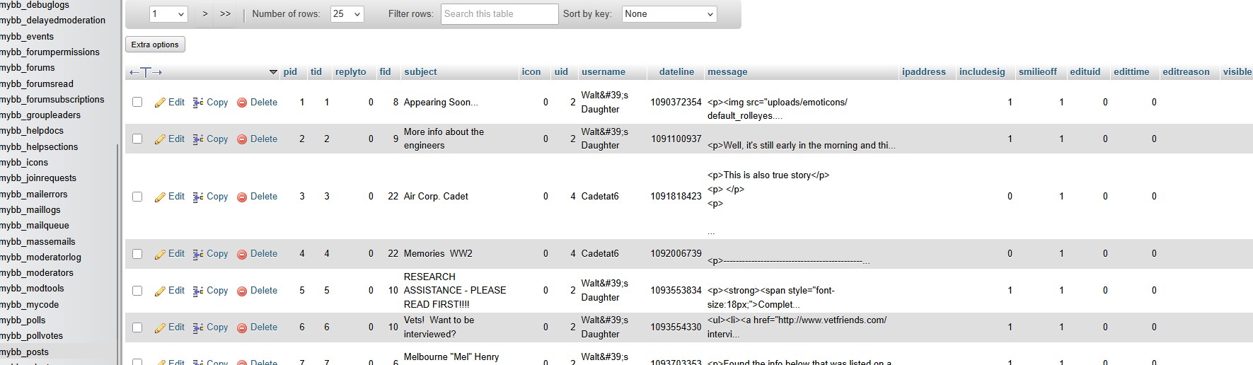
Task: Open the page number dropdown
Action: [x=168, y=14]
